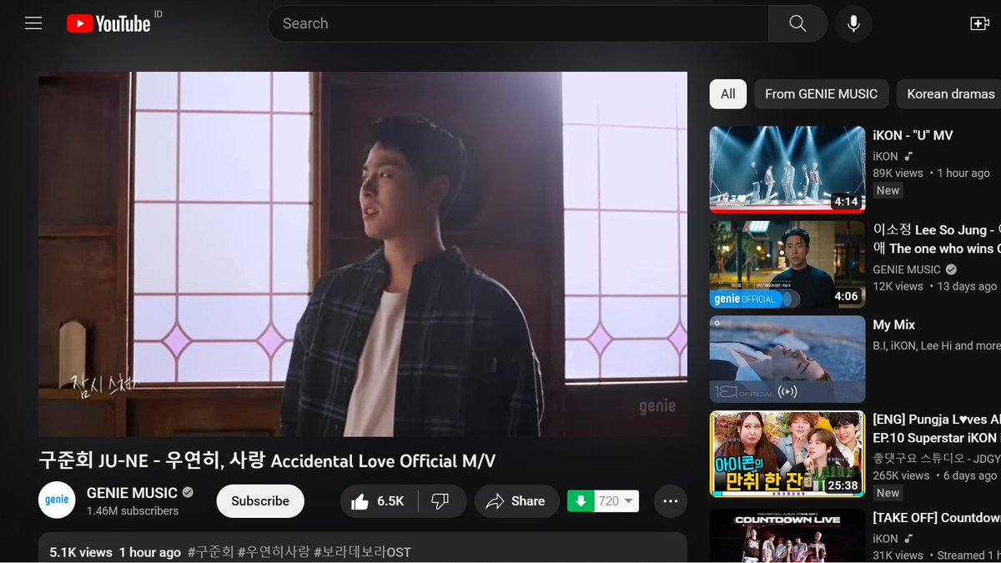Open GENIE MUSIC channel avatar
The height and width of the screenshot is (563, 1001).
[x=57, y=500]
